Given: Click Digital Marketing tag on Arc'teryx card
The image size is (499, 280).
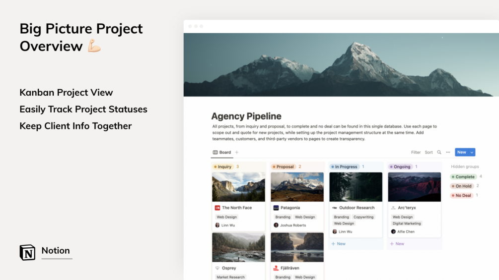Looking at the screenshot, I should point(406,224).
